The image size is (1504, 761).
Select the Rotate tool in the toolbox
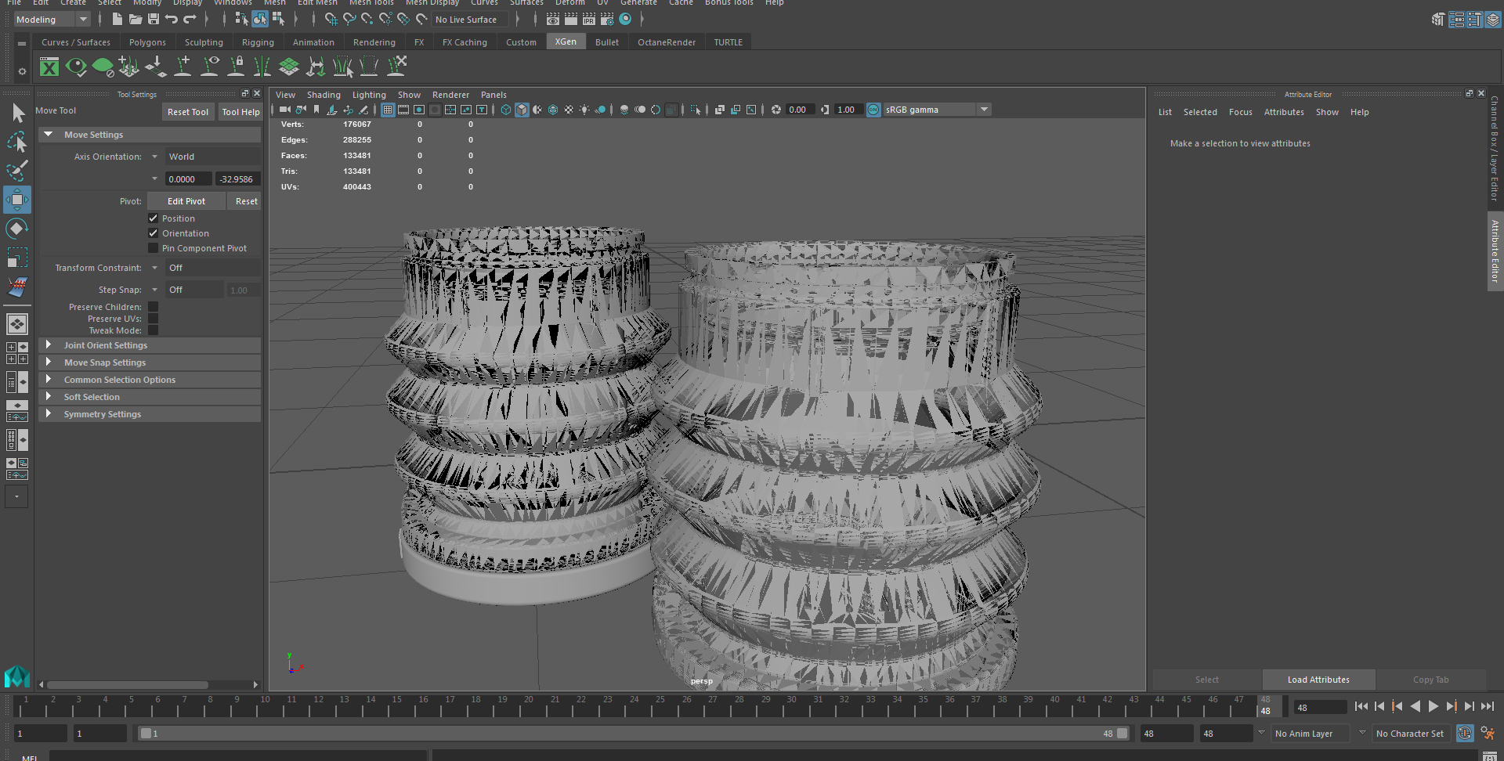coord(17,228)
